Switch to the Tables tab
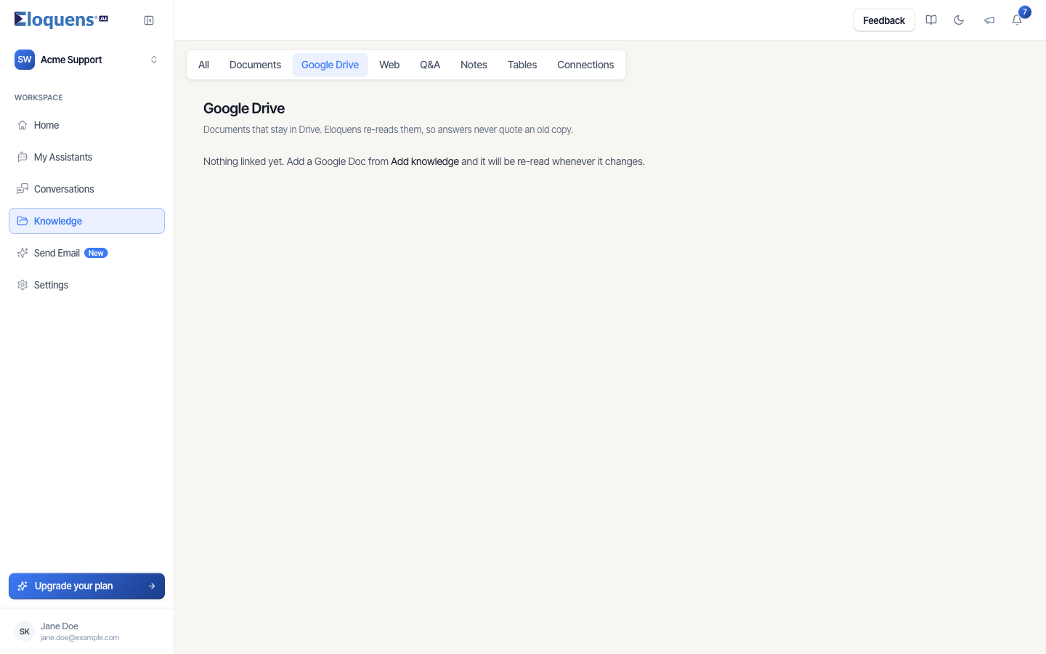1046x654 pixels. [x=522, y=65]
